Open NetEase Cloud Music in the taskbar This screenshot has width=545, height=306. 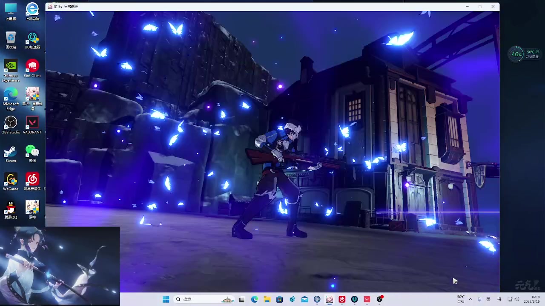342,299
